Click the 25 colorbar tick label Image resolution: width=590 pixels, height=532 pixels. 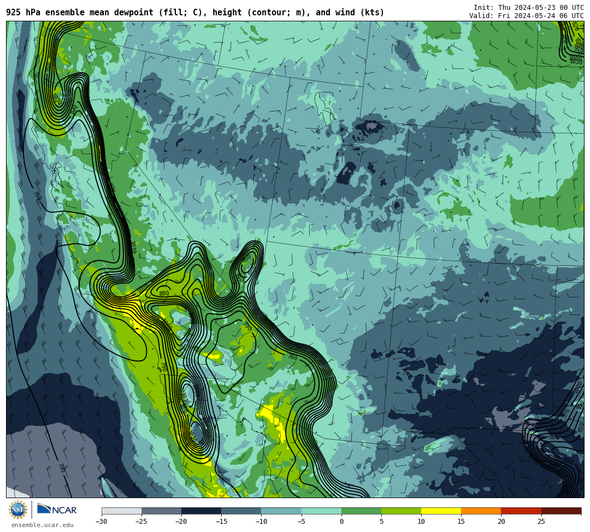pyautogui.click(x=541, y=522)
